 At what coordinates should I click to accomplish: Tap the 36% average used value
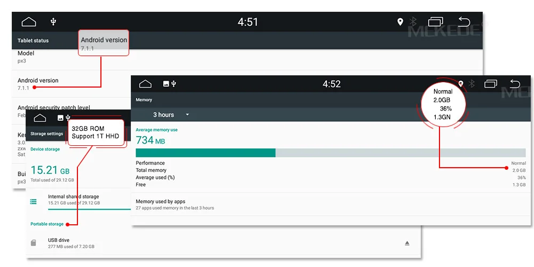point(521,177)
